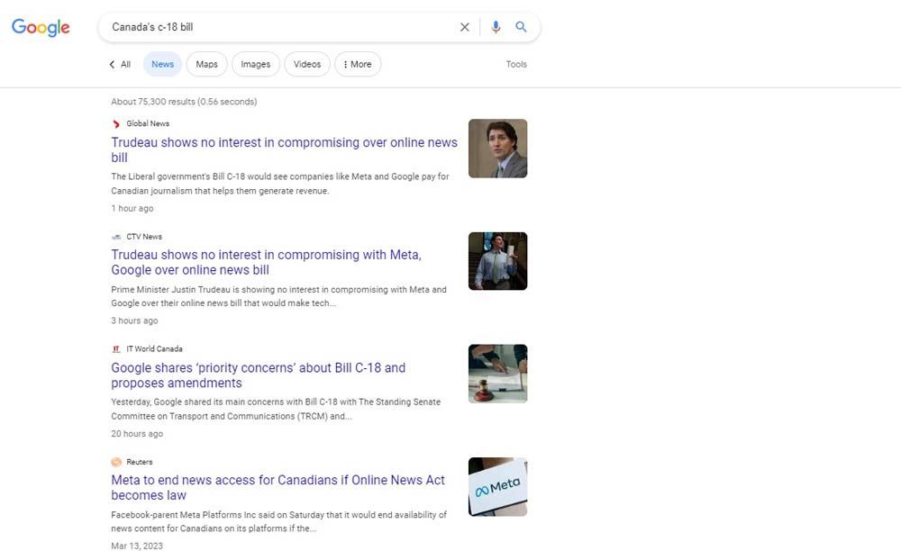This screenshot has height=551, width=901.
Task: Click the 'About 75,300 results' count text
Action: (x=184, y=102)
